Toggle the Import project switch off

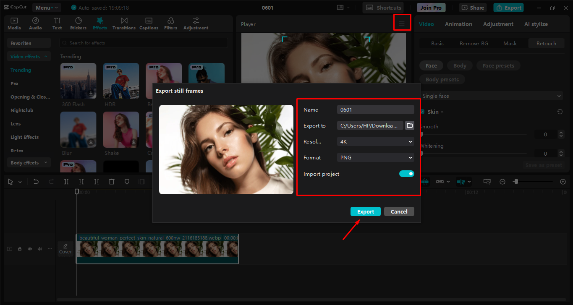click(406, 174)
